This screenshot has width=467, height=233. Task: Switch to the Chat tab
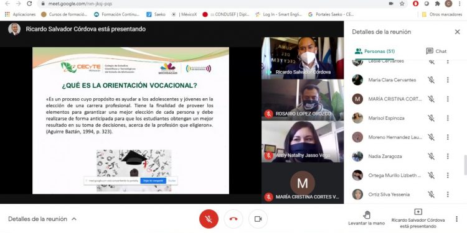436,51
